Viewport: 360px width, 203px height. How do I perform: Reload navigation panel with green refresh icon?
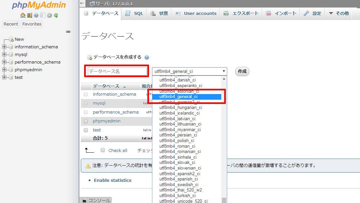56,15
